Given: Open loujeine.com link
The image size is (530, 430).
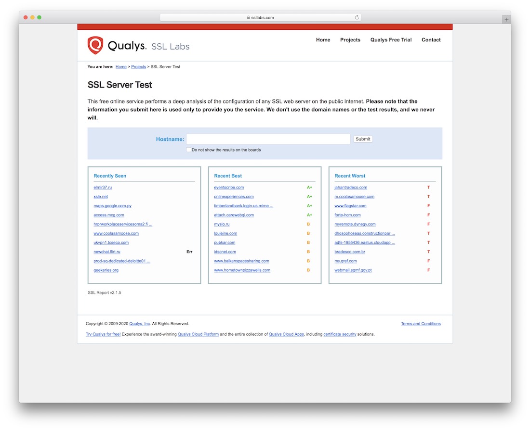Looking at the screenshot, I should (x=225, y=233).
